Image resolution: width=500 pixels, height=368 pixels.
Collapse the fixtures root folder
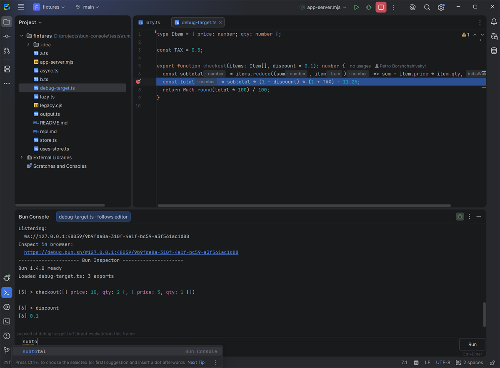pyautogui.click(x=22, y=36)
